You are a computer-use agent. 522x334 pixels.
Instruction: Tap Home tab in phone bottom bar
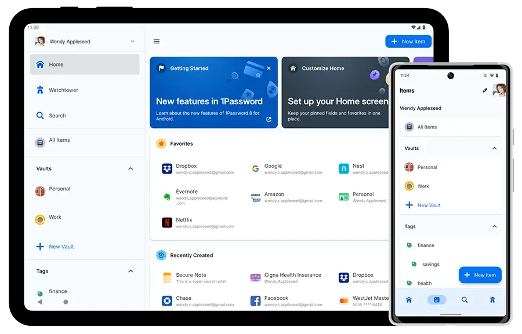pyautogui.click(x=409, y=300)
